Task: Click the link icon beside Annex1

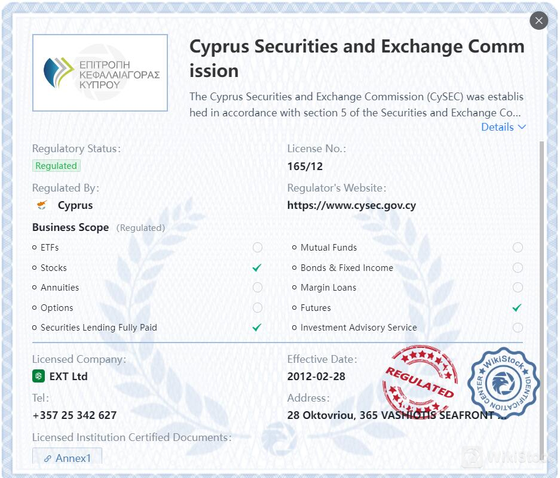Action: (47, 458)
